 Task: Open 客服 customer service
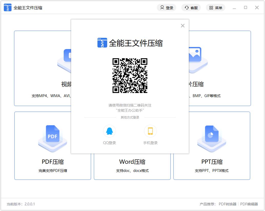[191, 8]
